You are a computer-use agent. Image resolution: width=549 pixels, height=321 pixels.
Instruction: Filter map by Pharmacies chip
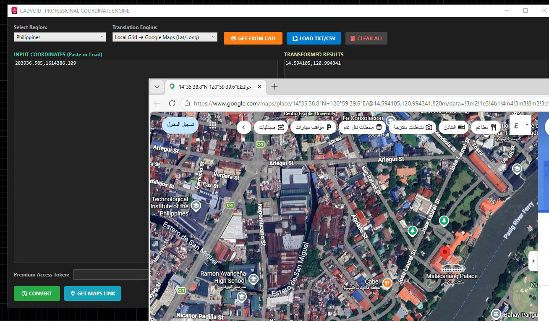click(x=271, y=127)
